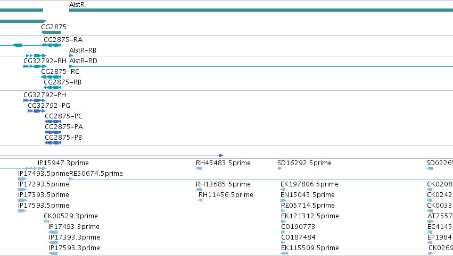Click the AlstR-RD transcript label
The width and height of the screenshot is (453, 256).
(83, 61)
